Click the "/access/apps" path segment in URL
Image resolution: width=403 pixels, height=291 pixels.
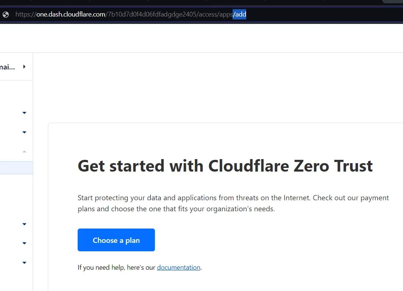point(216,15)
